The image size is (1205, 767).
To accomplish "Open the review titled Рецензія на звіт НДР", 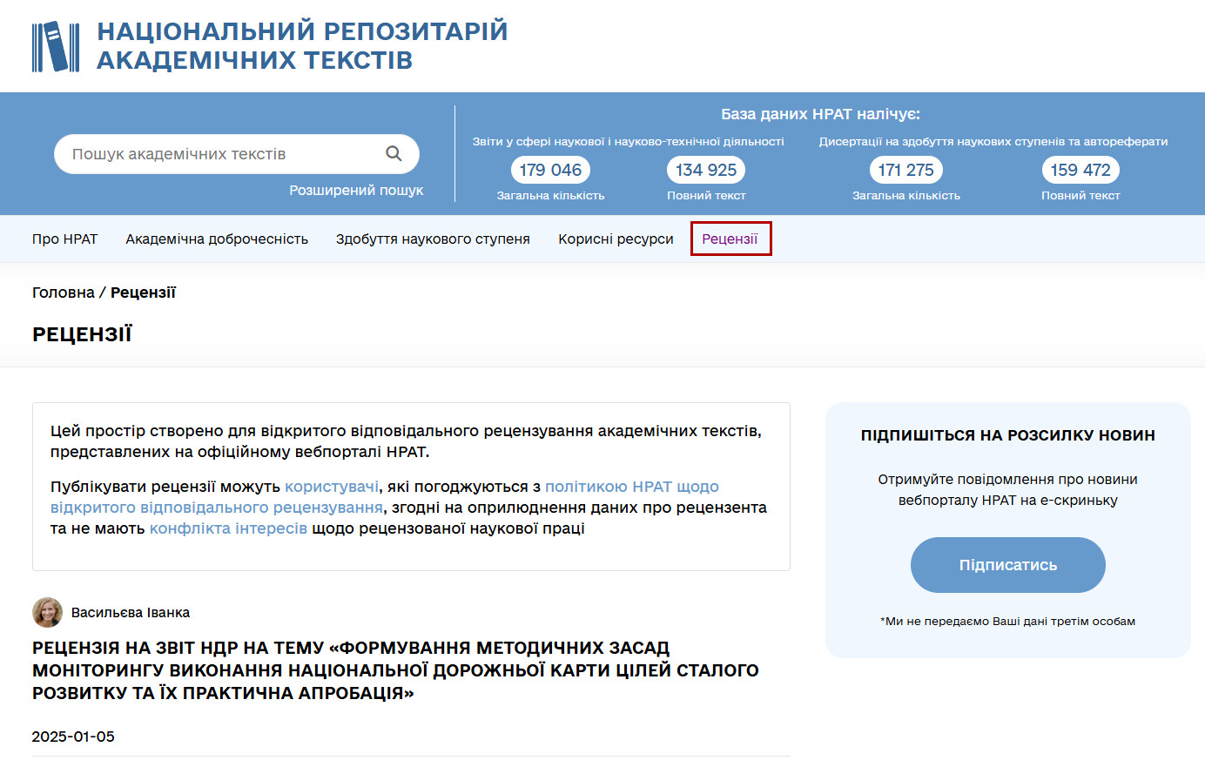I will pyautogui.click(x=395, y=670).
